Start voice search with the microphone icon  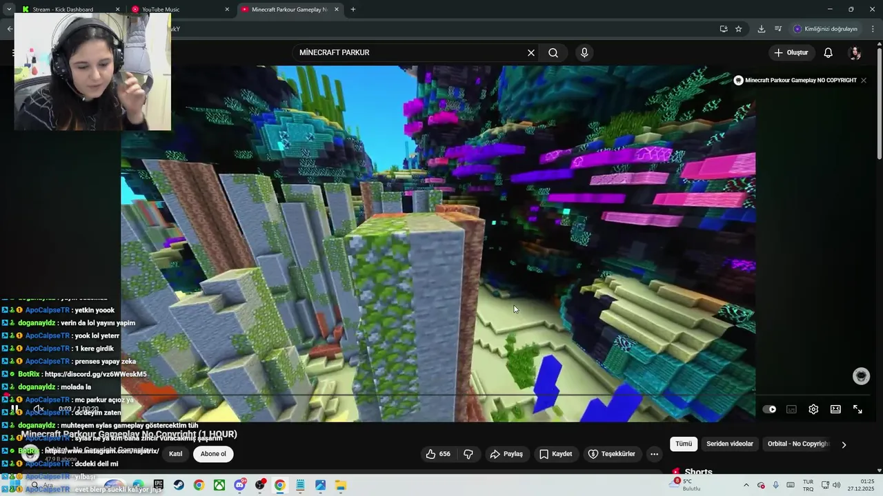[x=584, y=53]
